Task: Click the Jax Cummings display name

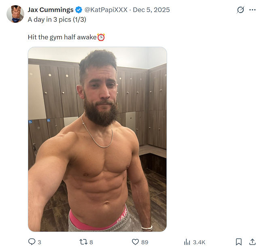Action: click(51, 10)
